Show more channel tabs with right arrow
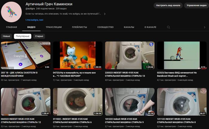The image size is (209, 129). click(205, 27)
